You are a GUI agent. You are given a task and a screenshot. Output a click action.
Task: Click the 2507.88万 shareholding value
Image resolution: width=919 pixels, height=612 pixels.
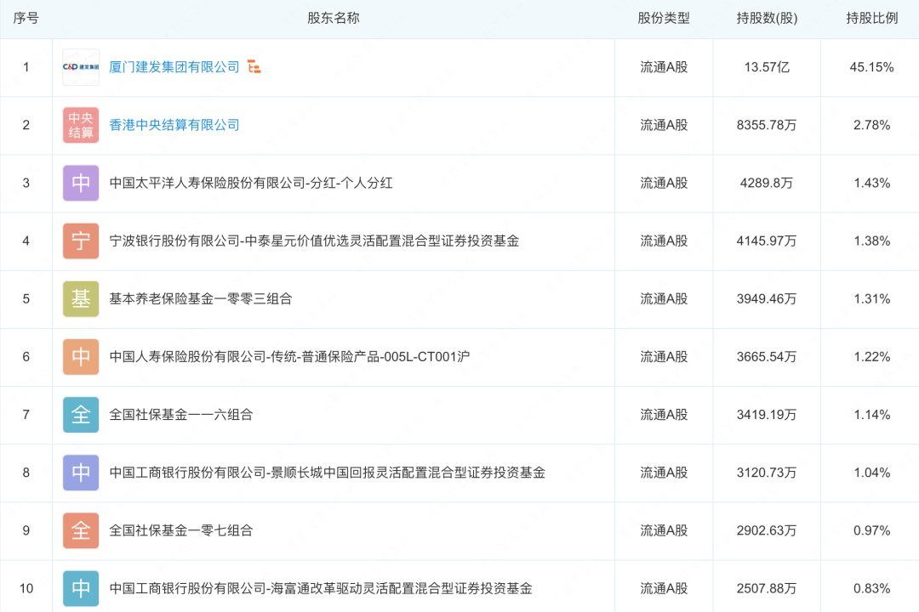[767, 588]
